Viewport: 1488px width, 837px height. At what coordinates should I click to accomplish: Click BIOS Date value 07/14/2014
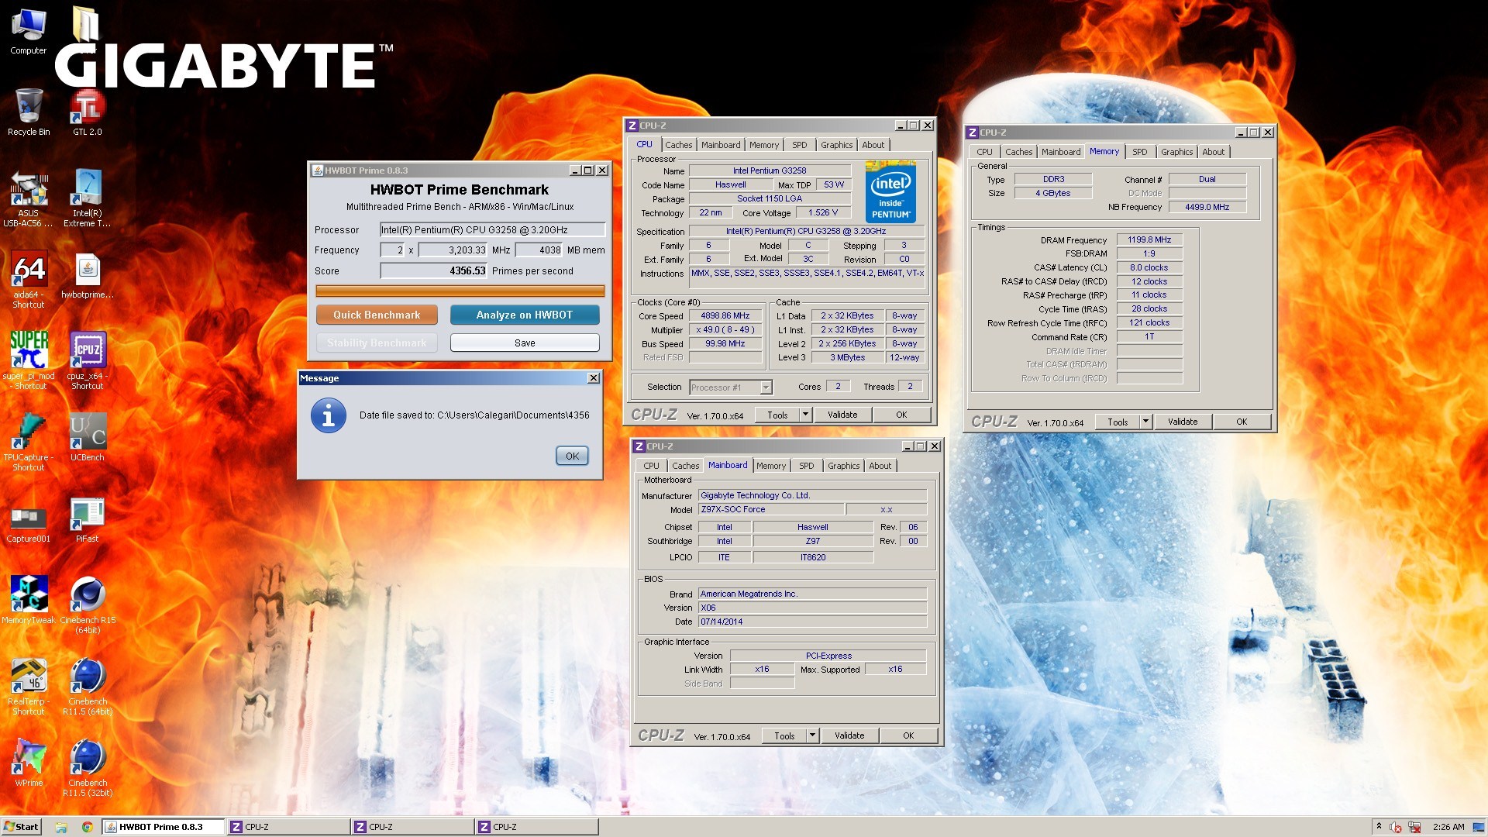click(x=812, y=622)
